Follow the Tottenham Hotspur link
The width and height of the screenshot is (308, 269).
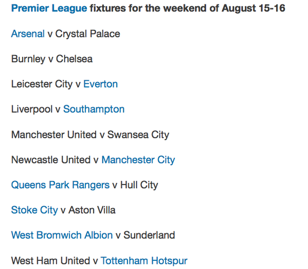click(x=144, y=261)
